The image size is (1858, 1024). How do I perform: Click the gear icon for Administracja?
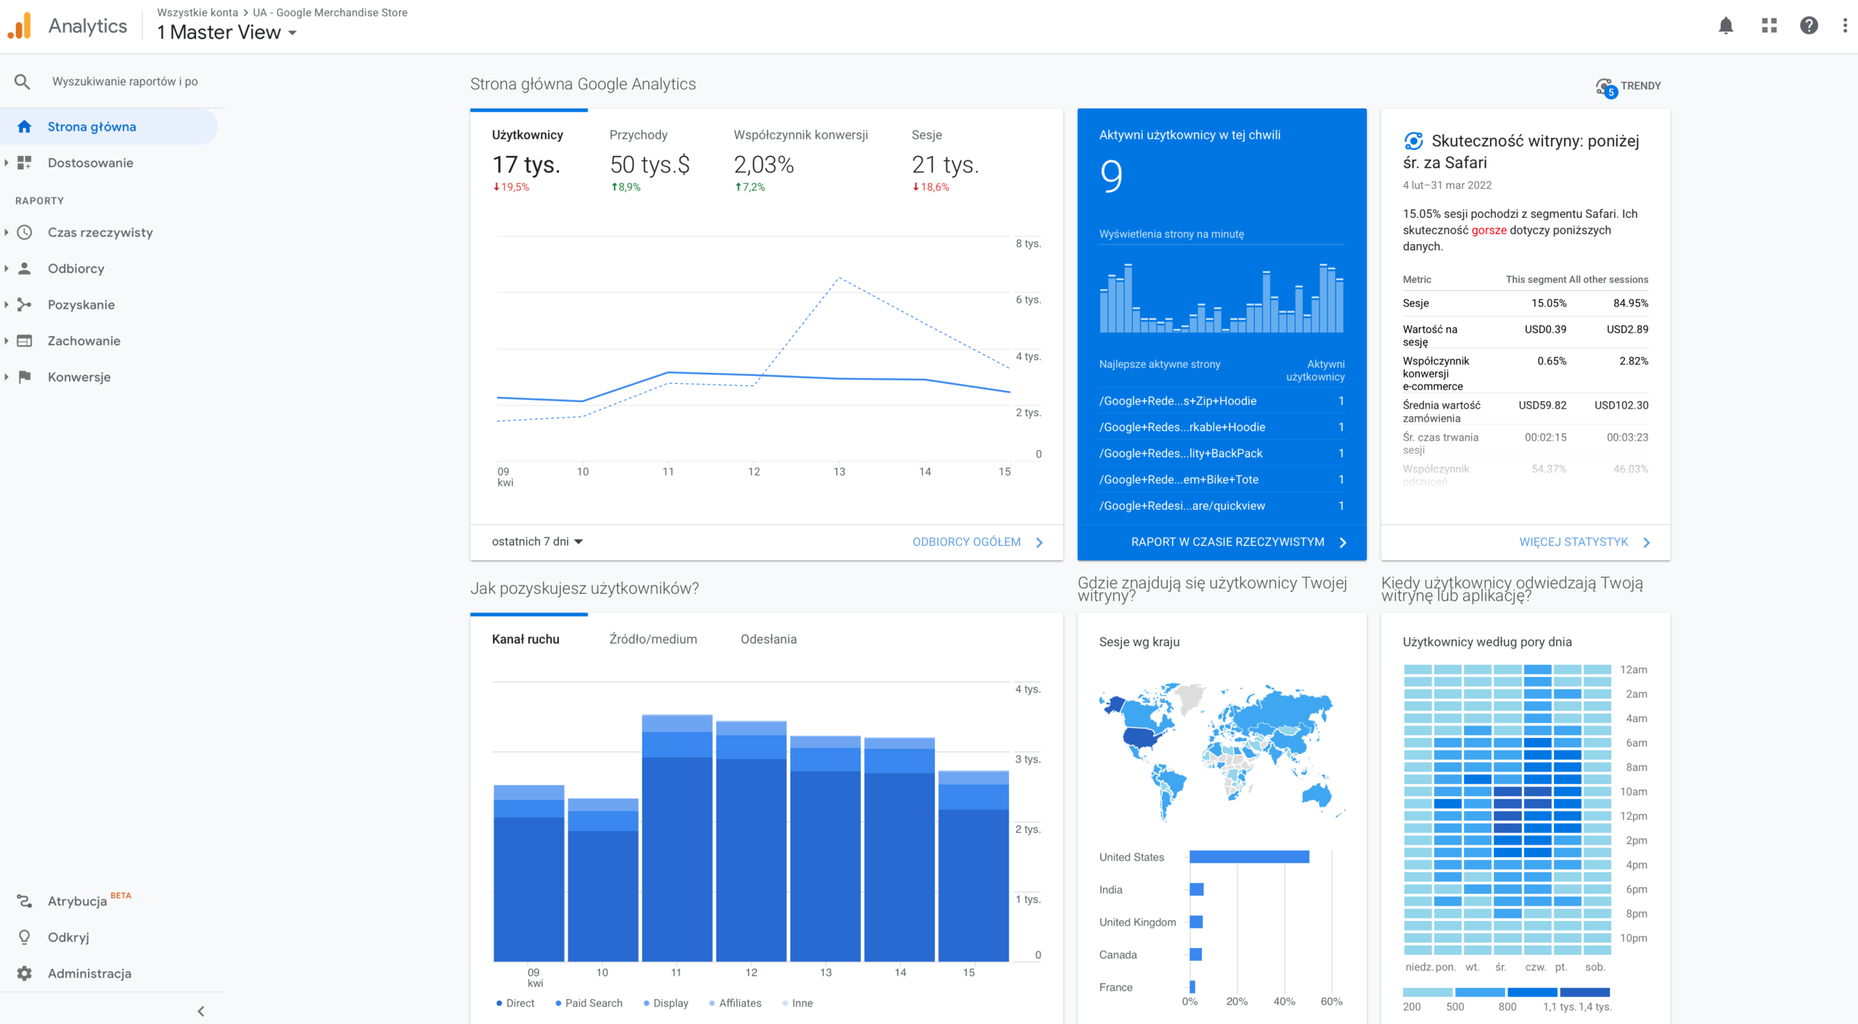[25, 973]
